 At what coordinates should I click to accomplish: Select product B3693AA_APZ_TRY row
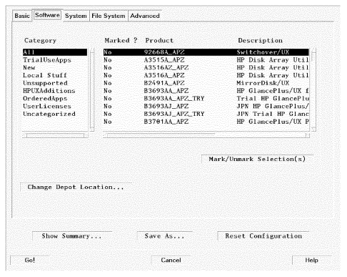coord(206,99)
